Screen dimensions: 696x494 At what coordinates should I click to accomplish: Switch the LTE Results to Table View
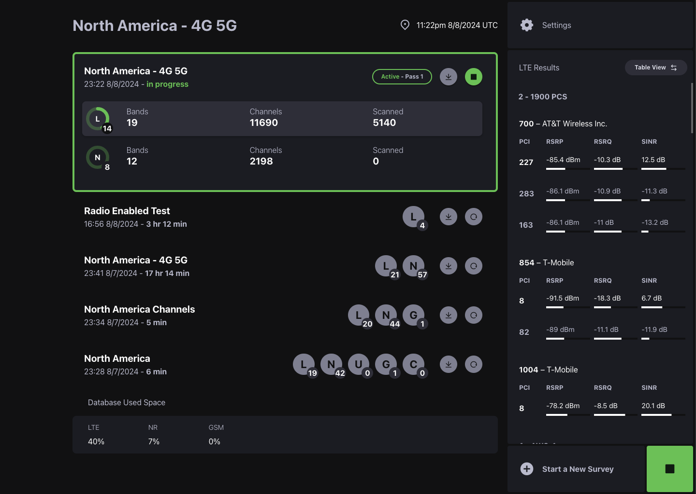coord(655,68)
